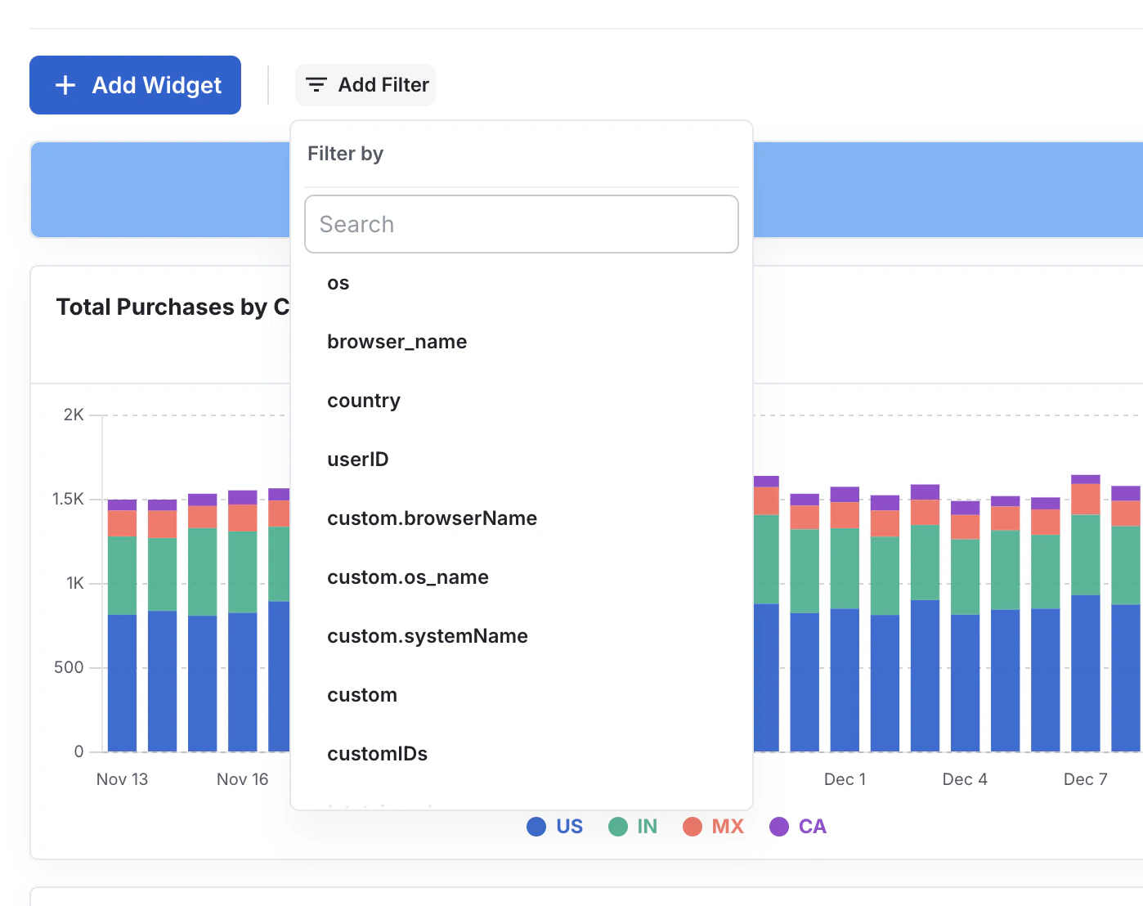Click the filter funnel icon beside Add Filter
Viewport: 1143px width, 906px height.
click(x=317, y=84)
